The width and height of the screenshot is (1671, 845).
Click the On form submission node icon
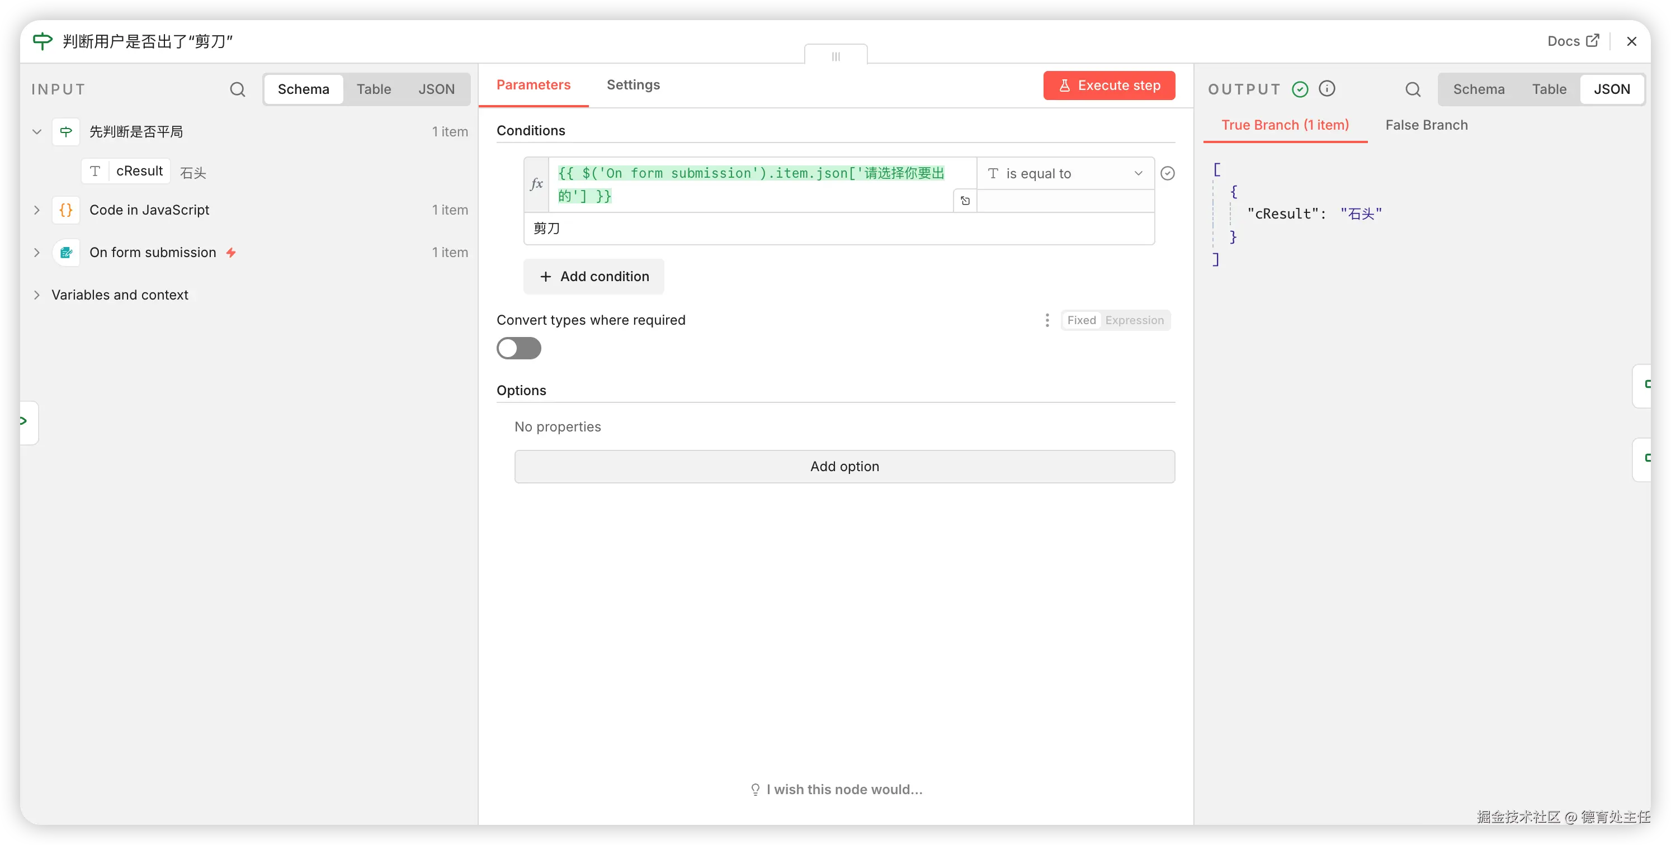point(66,253)
